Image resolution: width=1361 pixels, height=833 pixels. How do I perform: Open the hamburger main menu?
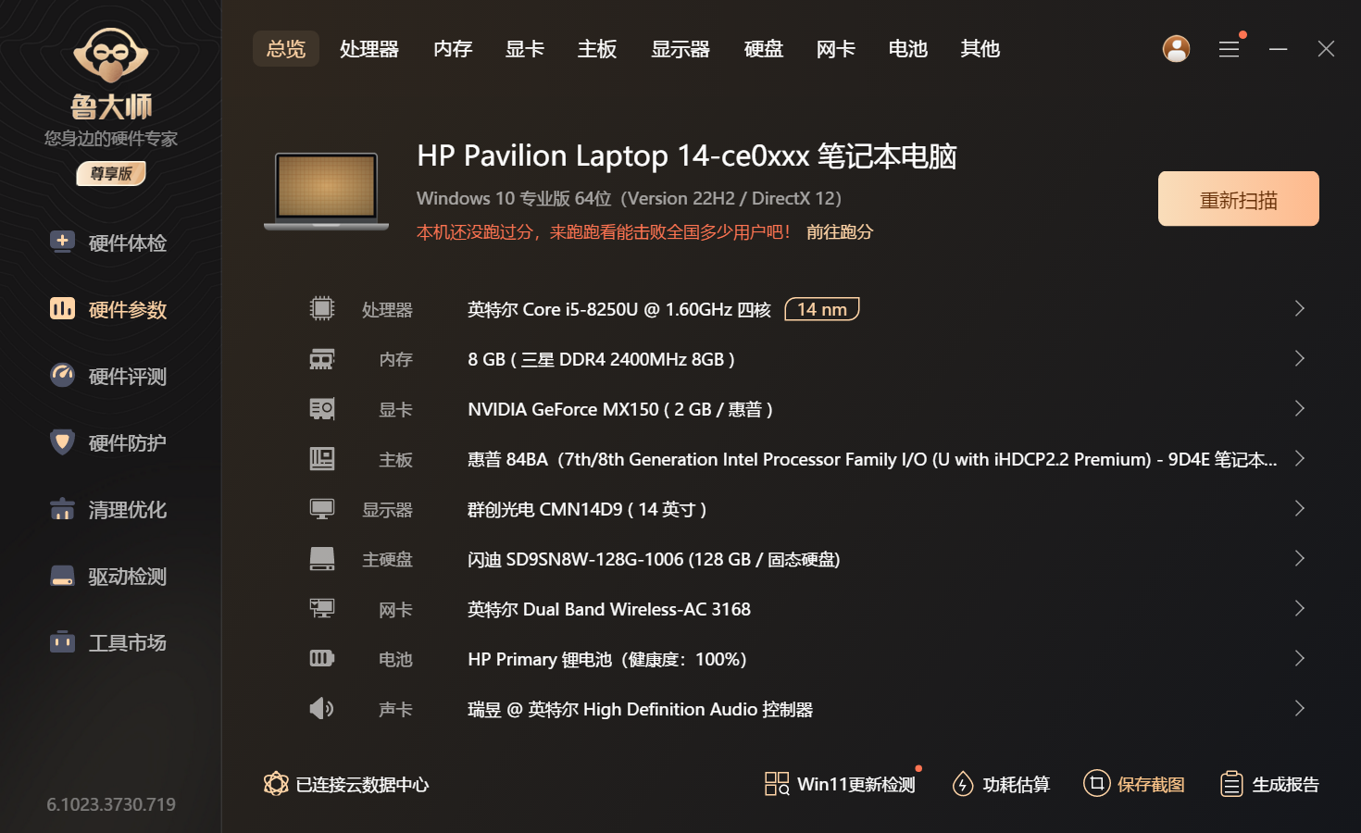(1230, 49)
